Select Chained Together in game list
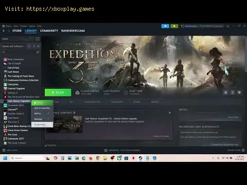The height and width of the screenshot is (185, 247). tap(16, 88)
